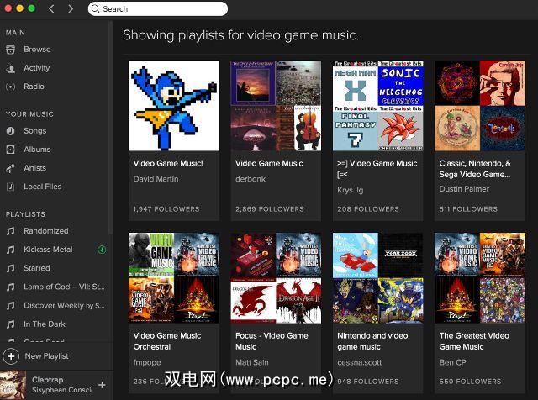Open derbonk's Video Game Music cover
Image resolution: width=538 pixels, height=400 pixels.
pos(276,106)
